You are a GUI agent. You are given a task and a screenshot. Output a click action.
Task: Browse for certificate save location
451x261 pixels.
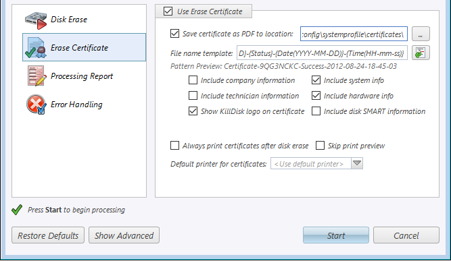click(421, 34)
